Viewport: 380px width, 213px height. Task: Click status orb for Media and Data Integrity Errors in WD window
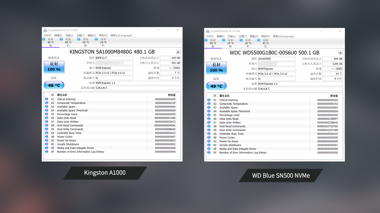click(209, 149)
